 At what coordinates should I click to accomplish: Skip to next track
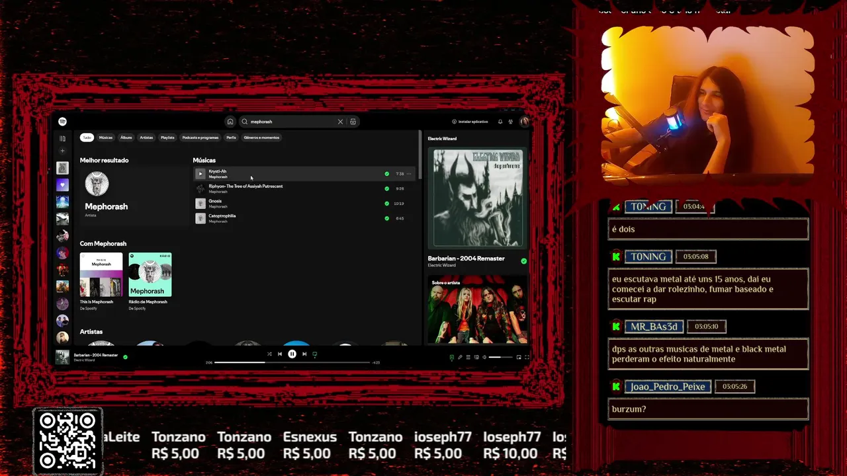304,354
